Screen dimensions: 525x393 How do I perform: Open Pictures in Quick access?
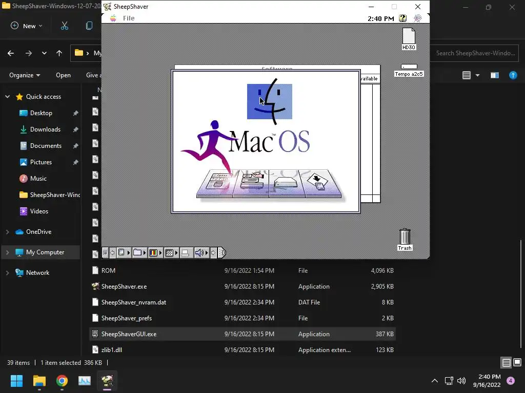tap(41, 162)
